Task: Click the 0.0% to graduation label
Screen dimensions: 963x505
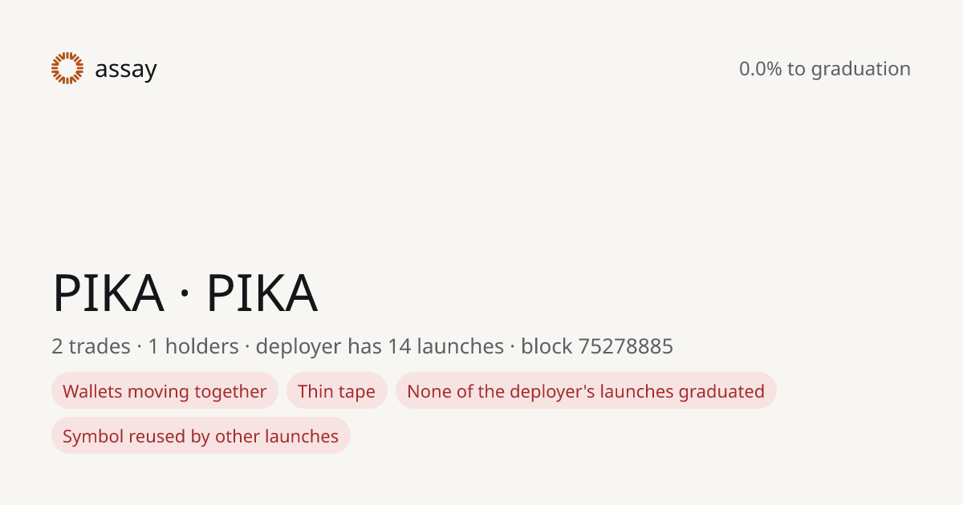Action: (x=825, y=69)
